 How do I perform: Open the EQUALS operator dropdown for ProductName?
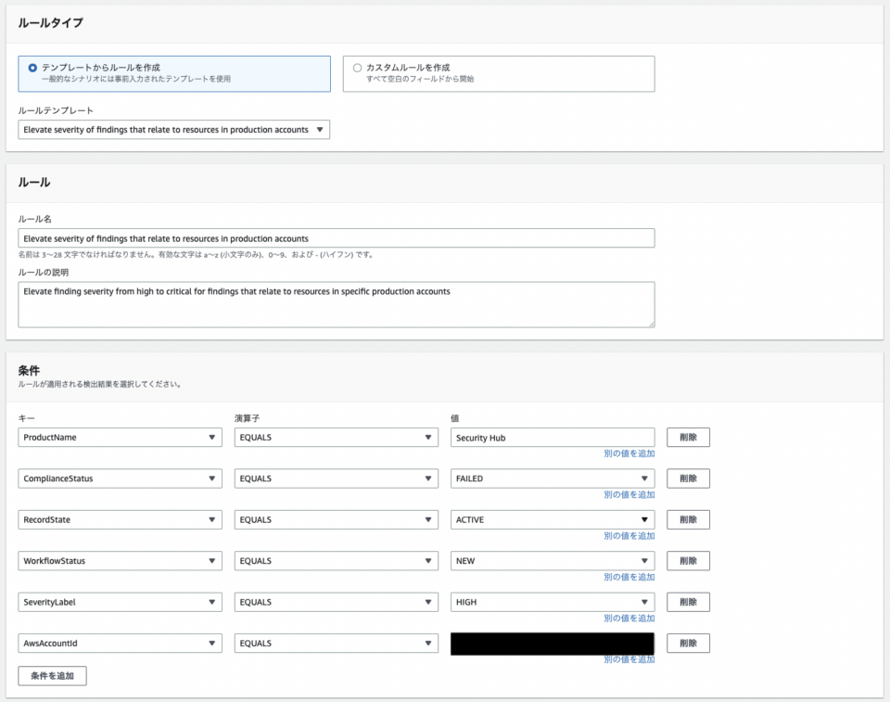pyautogui.click(x=336, y=437)
